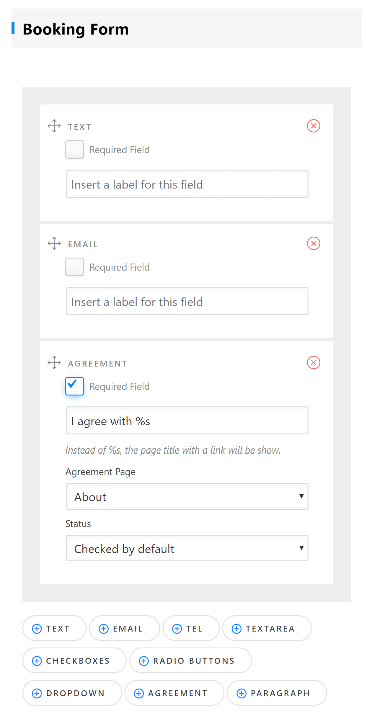Uncheck Required Field for the Agreement field
This screenshot has width=372, height=726.
click(74, 386)
